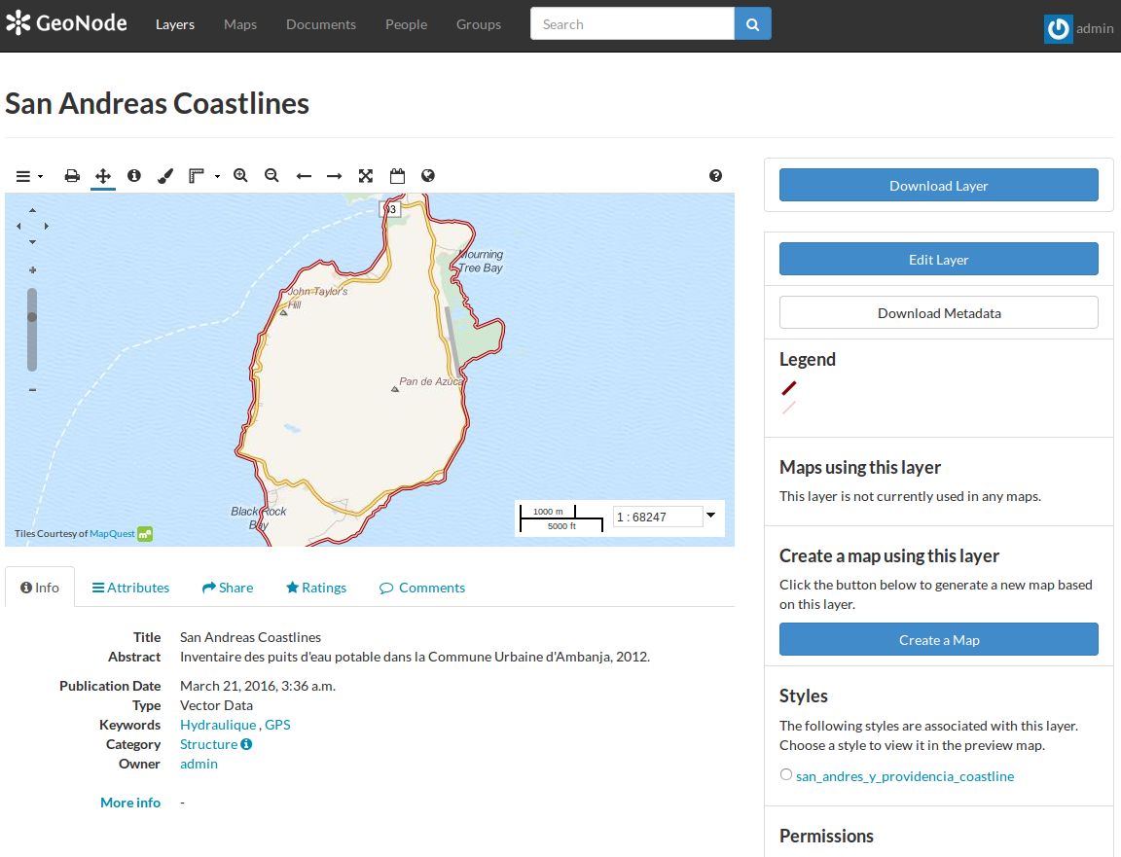Screen dimensions: 1121x857
Task: Expand the More info section
Action: (x=130, y=802)
